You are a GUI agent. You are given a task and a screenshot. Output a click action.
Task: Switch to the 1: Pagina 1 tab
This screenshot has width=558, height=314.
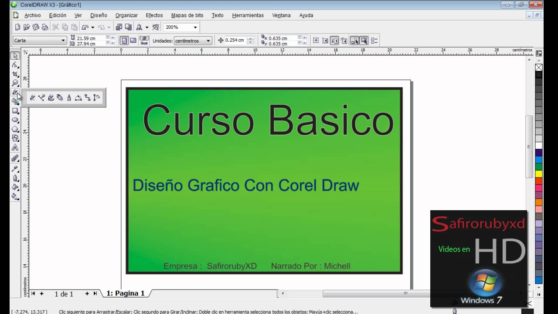[126, 294]
